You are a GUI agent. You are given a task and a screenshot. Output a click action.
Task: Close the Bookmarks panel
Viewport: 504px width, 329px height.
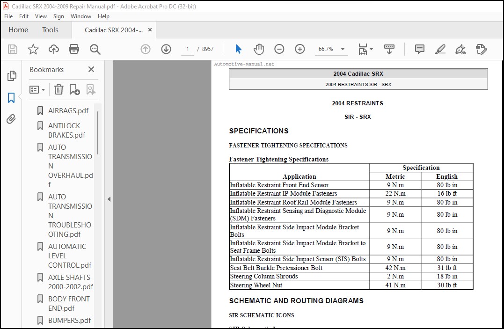[91, 69]
